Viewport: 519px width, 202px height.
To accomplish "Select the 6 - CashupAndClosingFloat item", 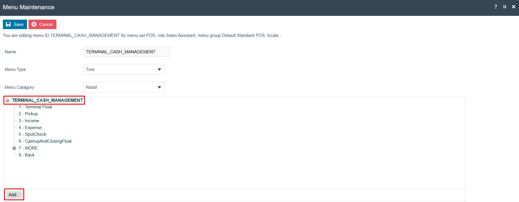I will (x=45, y=141).
